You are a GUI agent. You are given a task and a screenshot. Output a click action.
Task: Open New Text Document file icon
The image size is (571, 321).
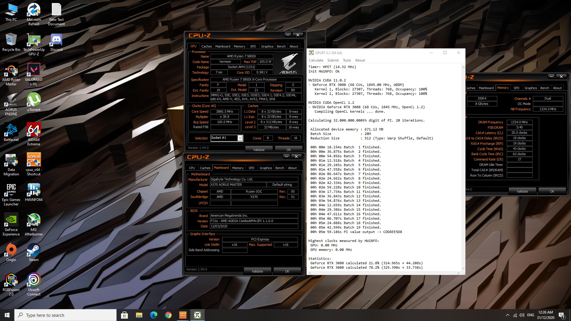tap(57, 14)
